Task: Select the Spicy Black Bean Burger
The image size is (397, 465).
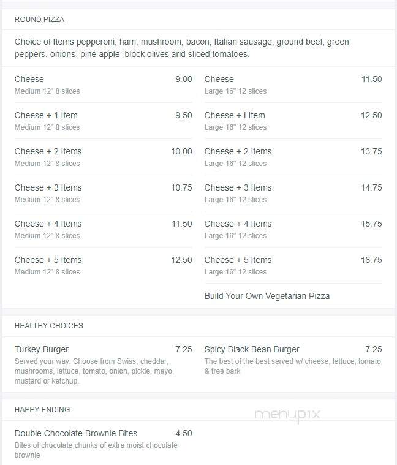Action: pos(293,360)
